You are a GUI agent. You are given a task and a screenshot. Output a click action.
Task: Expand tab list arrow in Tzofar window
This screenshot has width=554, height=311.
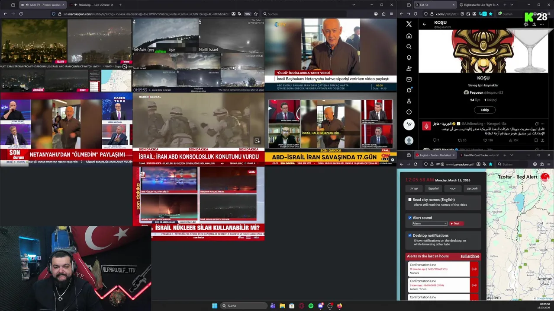point(512,155)
